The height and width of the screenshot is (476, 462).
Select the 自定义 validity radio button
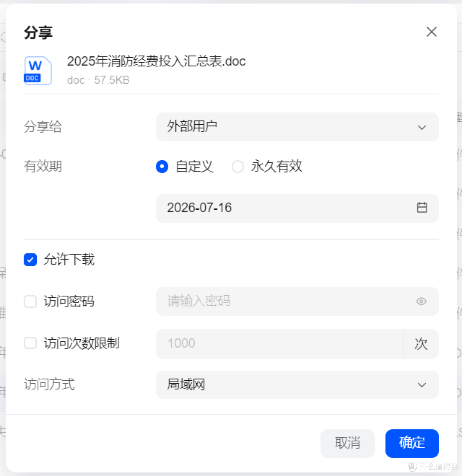162,166
